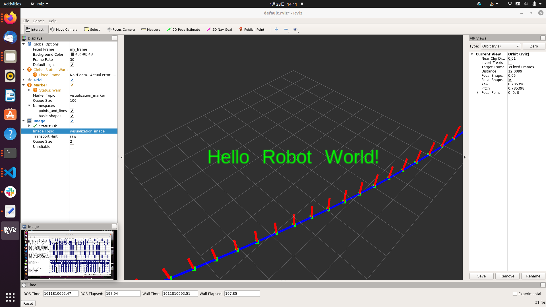This screenshot has width=546, height=307.
Task: Click the Marker warning icon
Action: click(30, 85)
